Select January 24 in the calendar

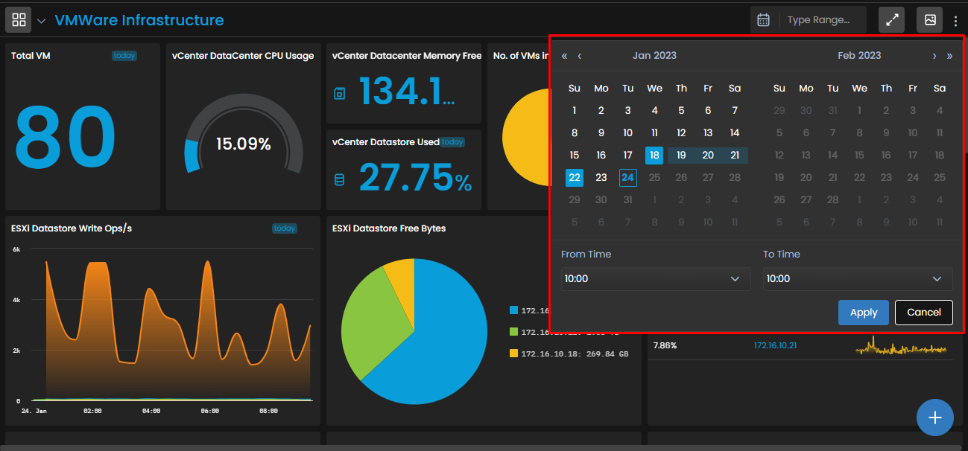[x=628, y=177]
